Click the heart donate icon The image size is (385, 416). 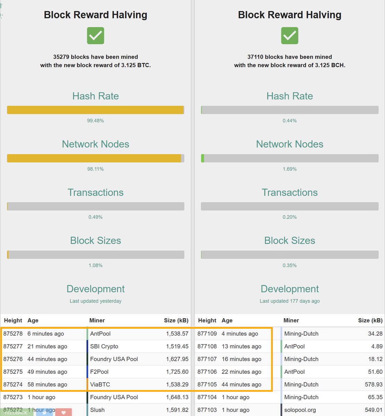coord(63,412)
